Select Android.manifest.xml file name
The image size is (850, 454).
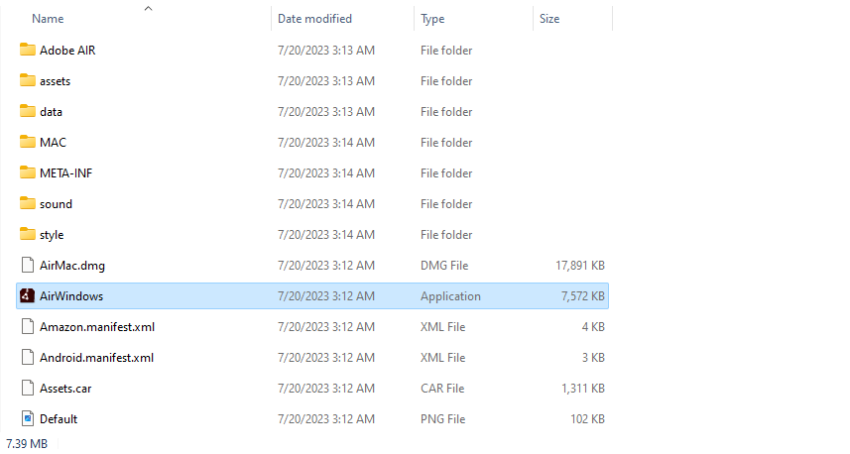pos(96,358)
